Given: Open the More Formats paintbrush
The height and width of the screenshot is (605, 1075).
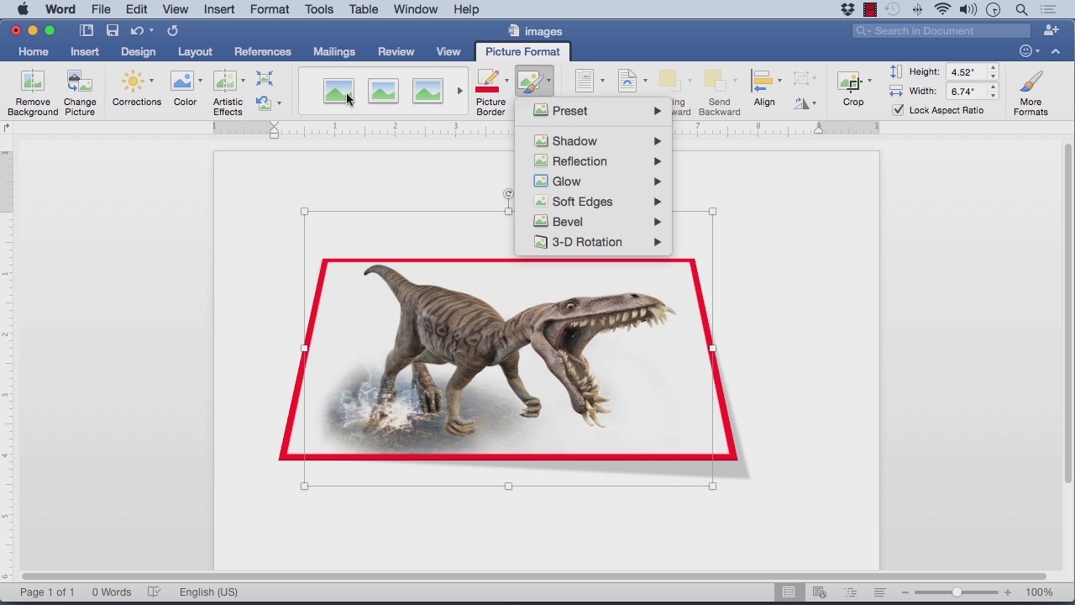Looking at the screenshot, I should [1030, 92].
